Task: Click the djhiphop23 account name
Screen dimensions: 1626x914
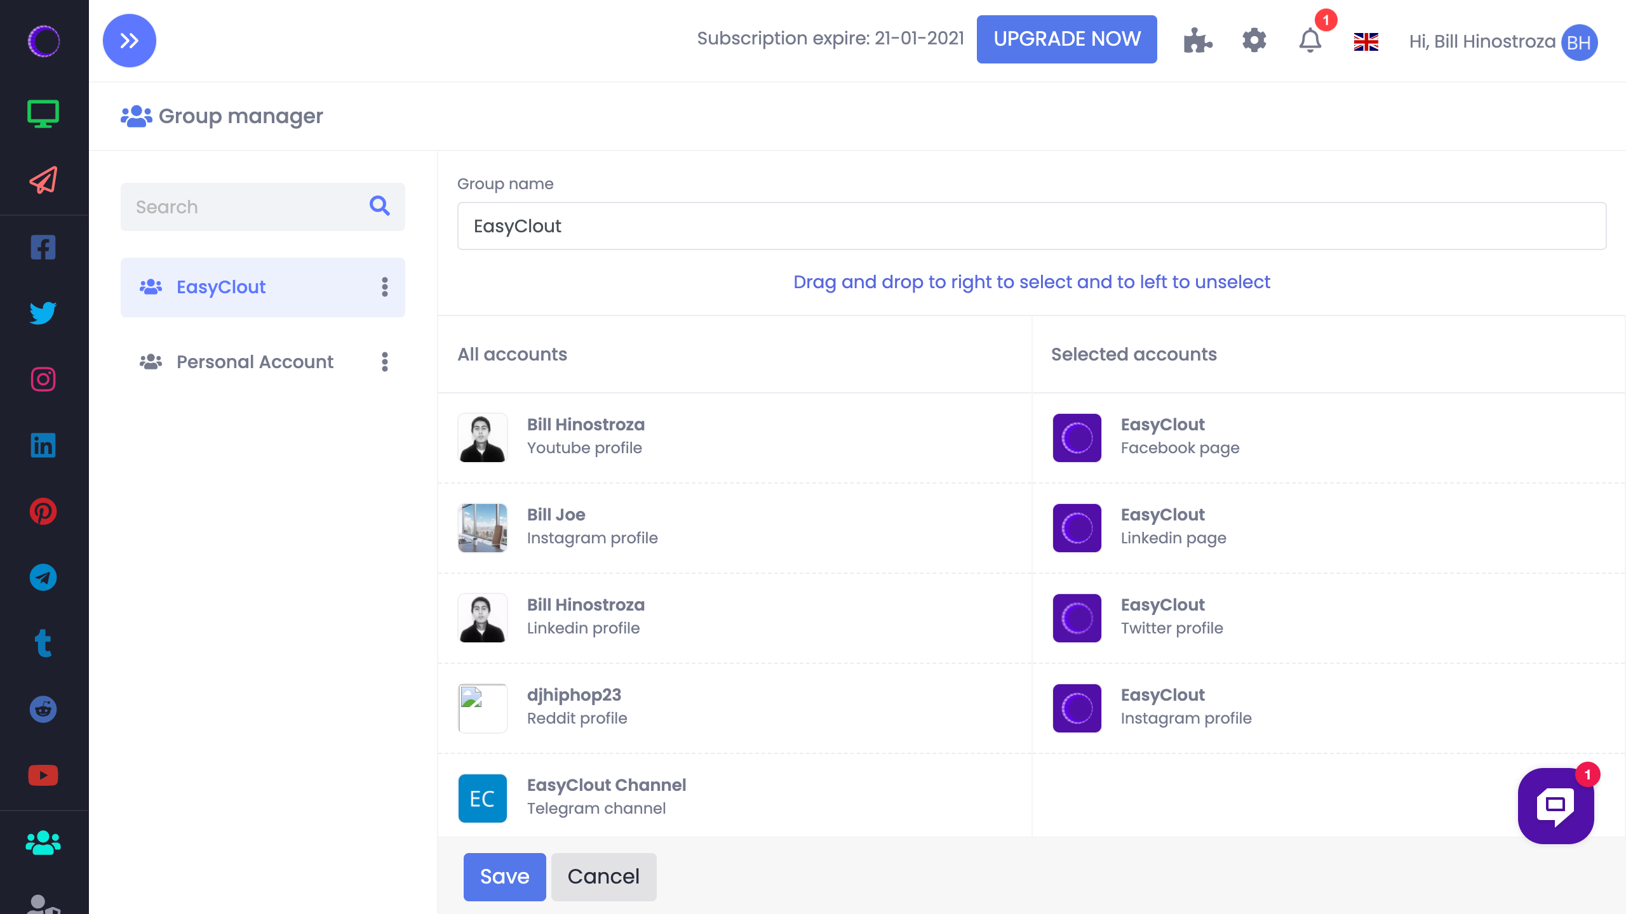Action: point(574,695)
